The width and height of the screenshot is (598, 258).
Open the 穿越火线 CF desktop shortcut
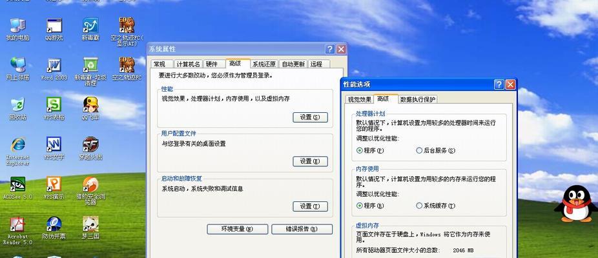pos(90,148)
